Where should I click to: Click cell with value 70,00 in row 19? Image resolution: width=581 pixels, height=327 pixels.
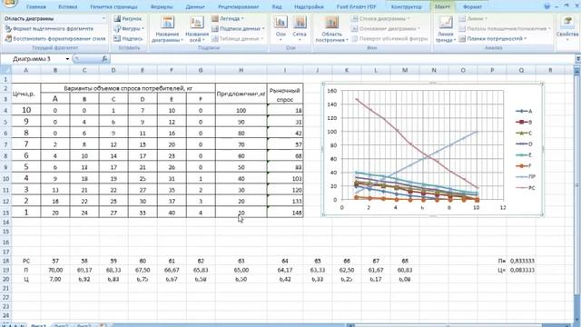tap(55, 270)
